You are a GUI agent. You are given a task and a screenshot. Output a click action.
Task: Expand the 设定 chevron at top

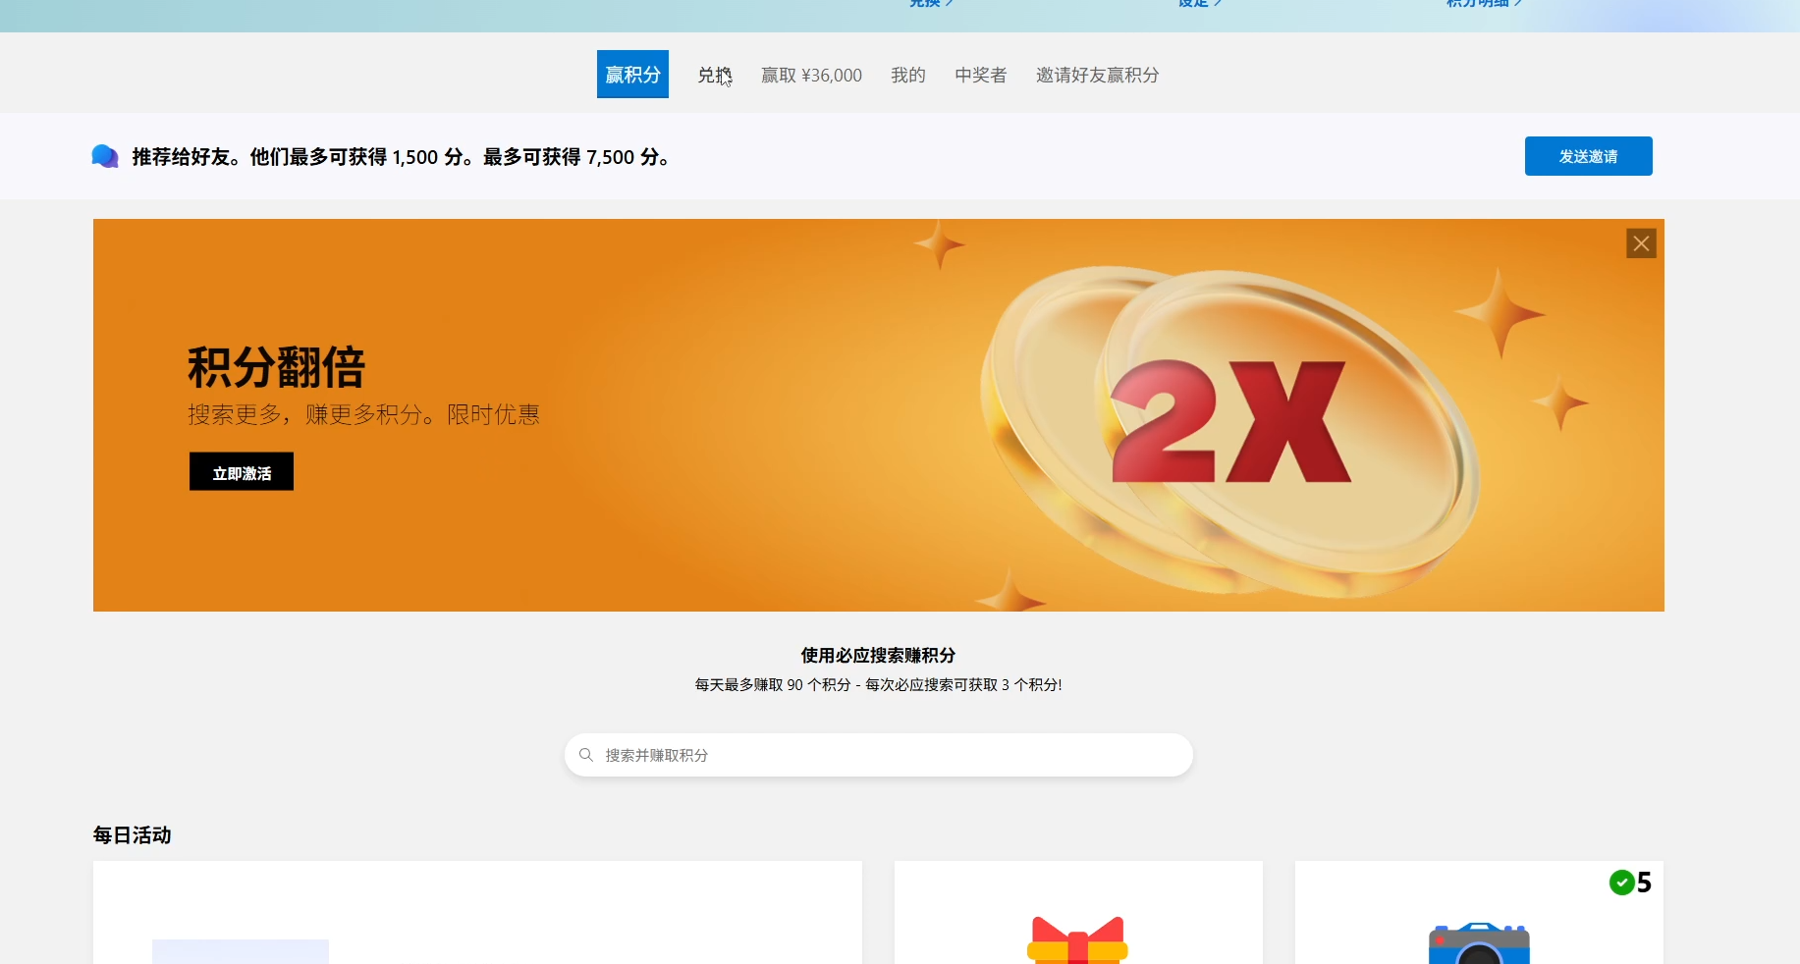(1219, 3)
